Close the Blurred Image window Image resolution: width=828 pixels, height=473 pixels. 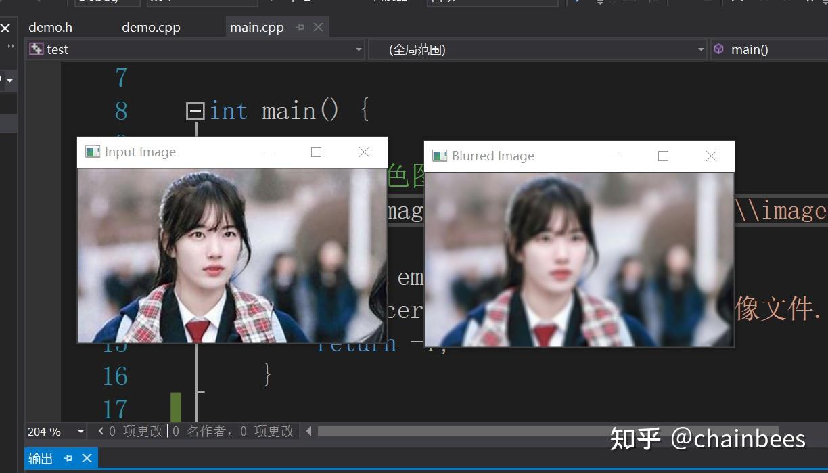click(711, 156)
